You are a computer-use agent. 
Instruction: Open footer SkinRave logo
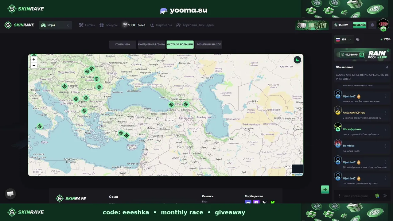tap(71, 198)
